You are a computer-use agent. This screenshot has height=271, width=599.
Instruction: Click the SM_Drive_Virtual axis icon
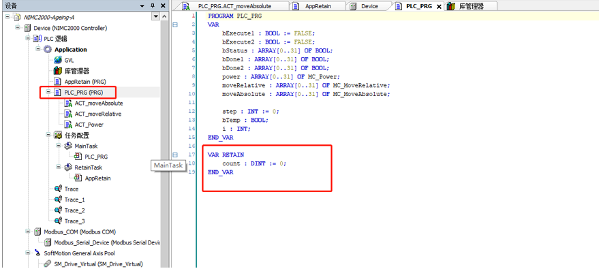coord(48,264)
